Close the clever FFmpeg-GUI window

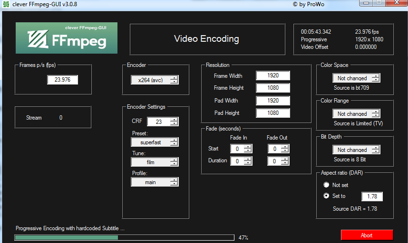click(396, 3)
